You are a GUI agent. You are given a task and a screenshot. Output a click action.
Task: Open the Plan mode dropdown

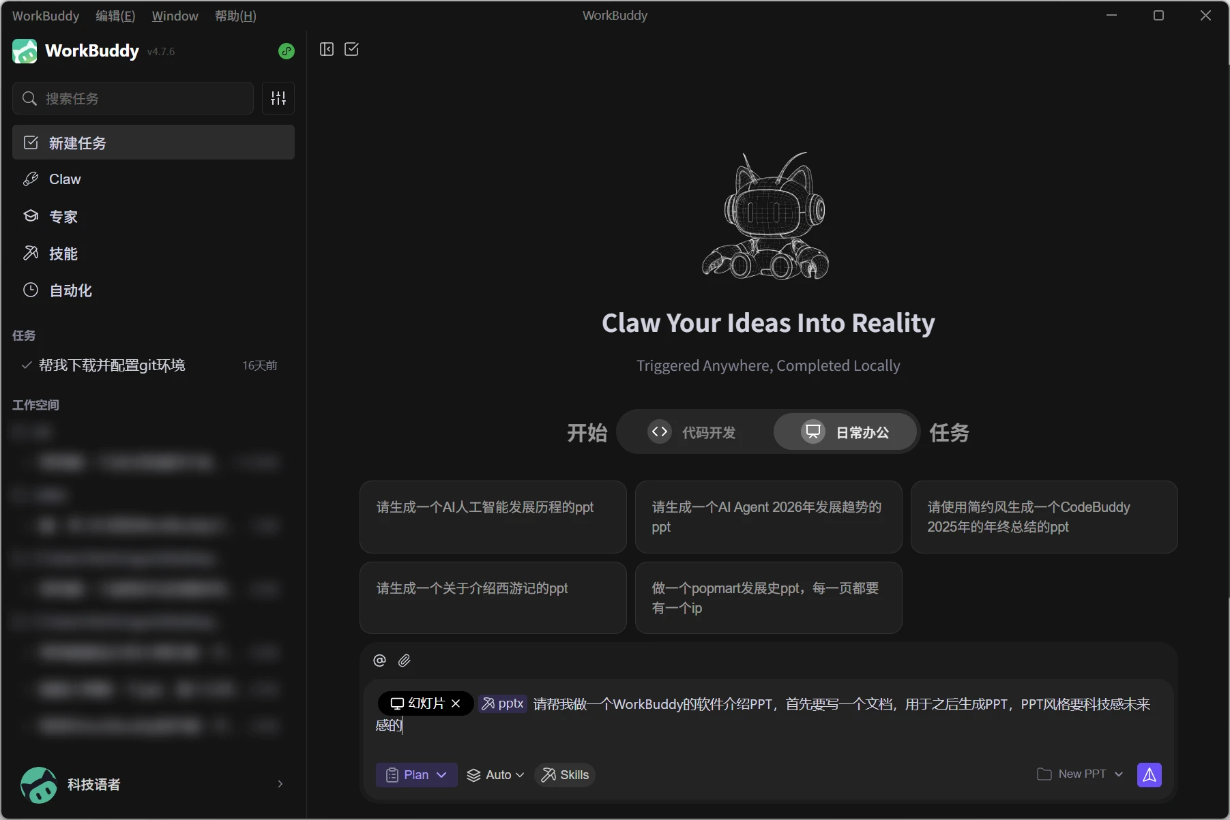coord(416,775)
